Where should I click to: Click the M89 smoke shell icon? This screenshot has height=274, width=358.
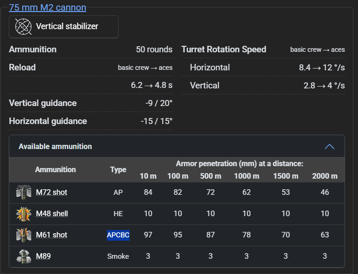(x=24, y=256)
